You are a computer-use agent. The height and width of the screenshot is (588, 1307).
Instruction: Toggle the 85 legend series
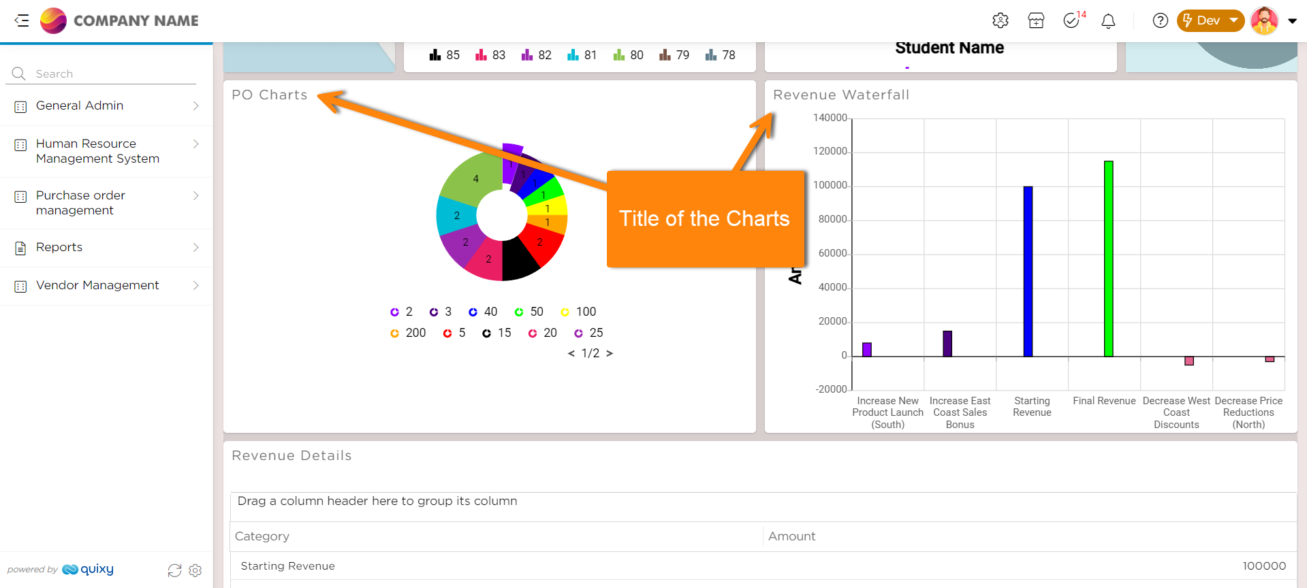coord(445,55)
